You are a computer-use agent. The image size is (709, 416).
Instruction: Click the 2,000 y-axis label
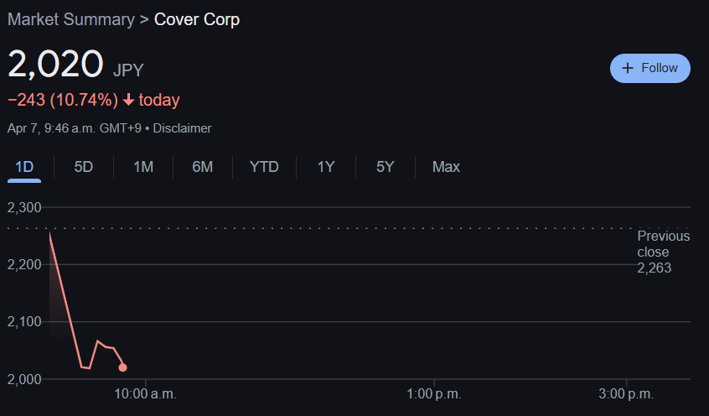24,379
